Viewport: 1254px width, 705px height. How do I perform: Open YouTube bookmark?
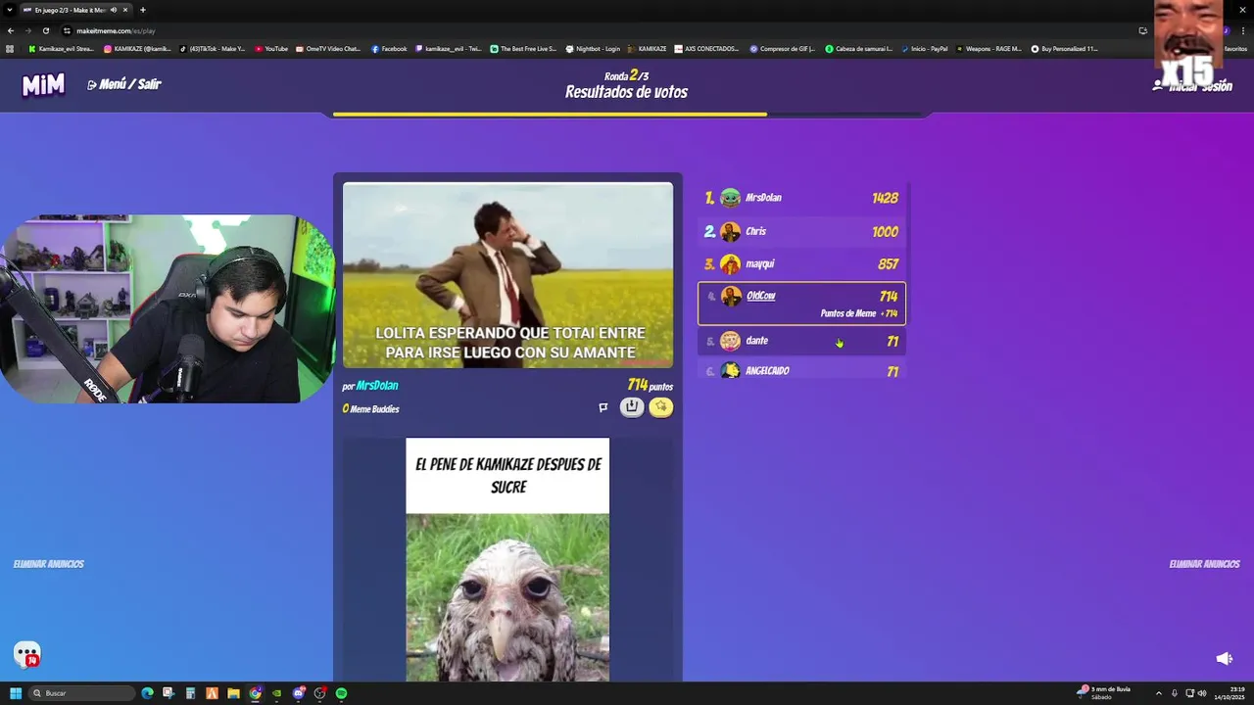(x=271, y=48)
